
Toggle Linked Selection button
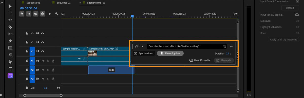(35, 14)
